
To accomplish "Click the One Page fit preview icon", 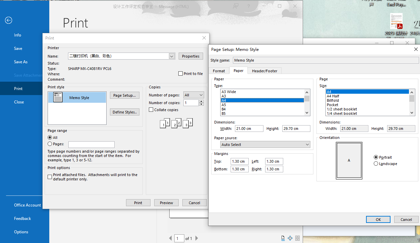I will (290, 238).
